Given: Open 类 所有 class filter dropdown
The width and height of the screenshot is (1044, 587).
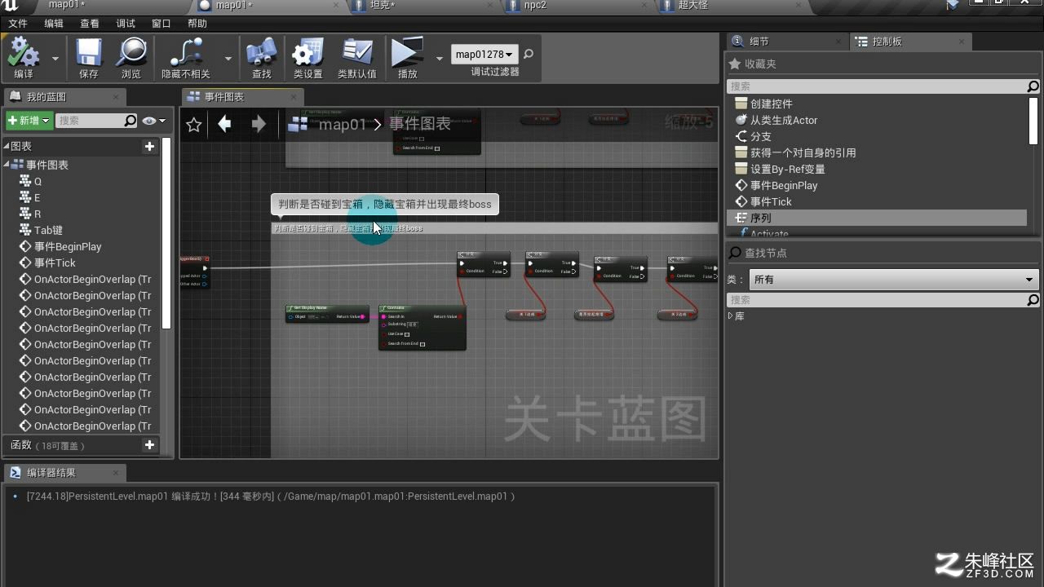Looking at the screenshot, I should coord(893,280).
